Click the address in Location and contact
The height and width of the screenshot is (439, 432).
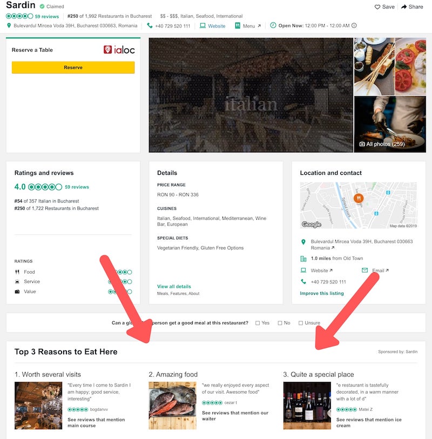point(361,245)
